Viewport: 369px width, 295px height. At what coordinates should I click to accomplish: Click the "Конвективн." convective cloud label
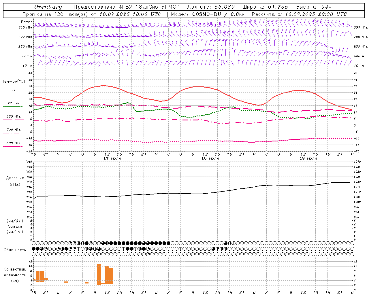15,269
